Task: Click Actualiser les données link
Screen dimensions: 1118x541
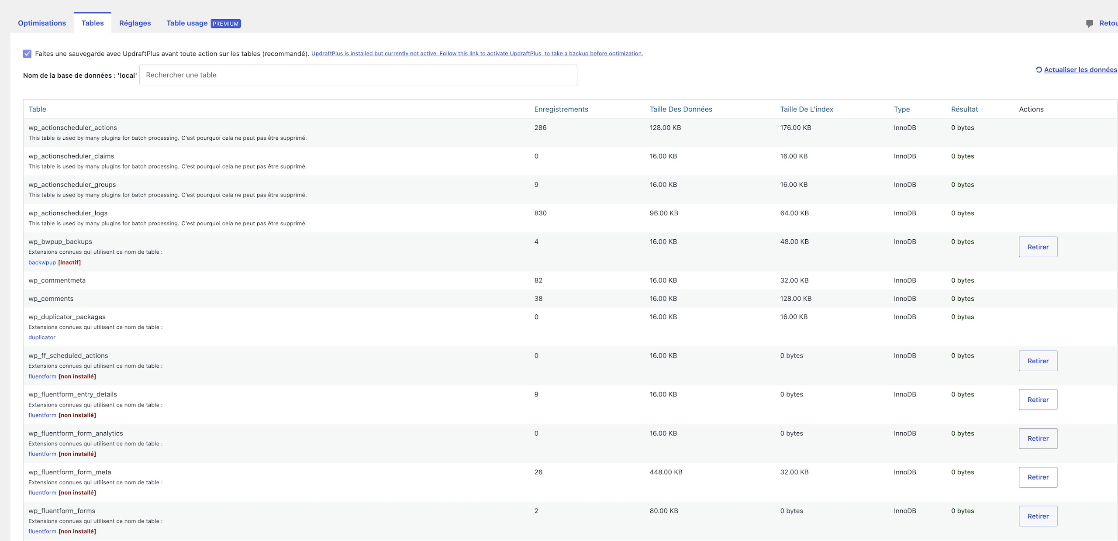Action: [1080, 70]
